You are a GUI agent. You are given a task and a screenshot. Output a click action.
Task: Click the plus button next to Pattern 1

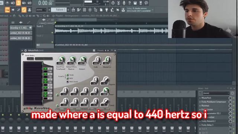pos(68,10)
